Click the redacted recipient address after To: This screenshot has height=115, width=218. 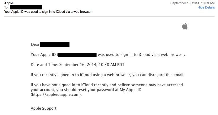click(26, 7)
